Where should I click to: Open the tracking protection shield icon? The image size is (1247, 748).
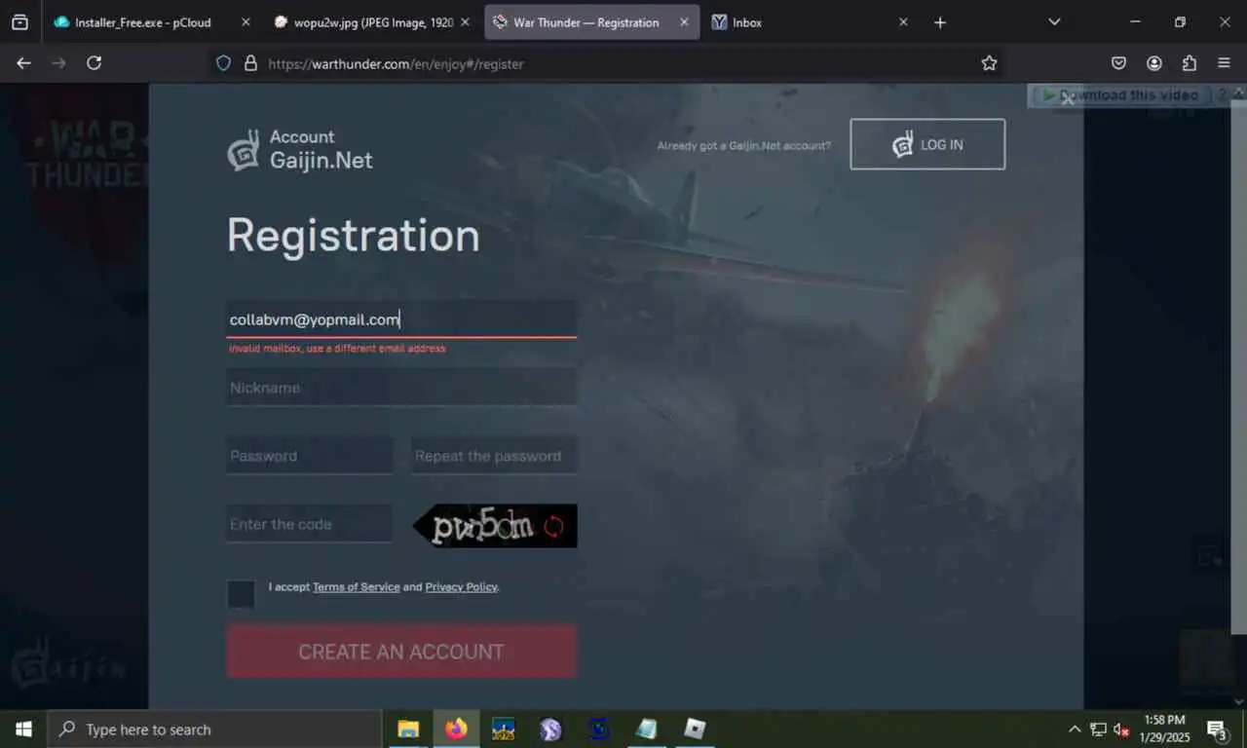(x=223, y=63)
